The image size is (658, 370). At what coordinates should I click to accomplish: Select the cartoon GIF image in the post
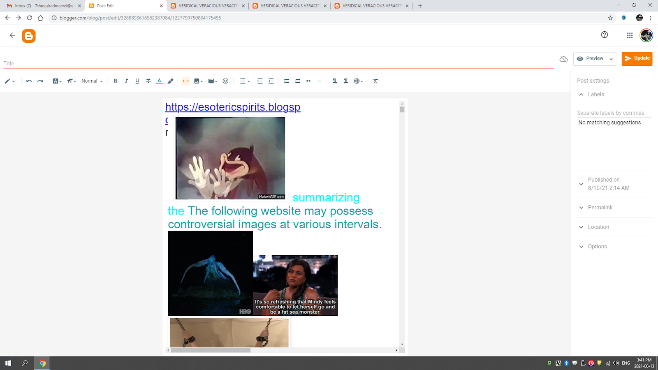[230, 158]
